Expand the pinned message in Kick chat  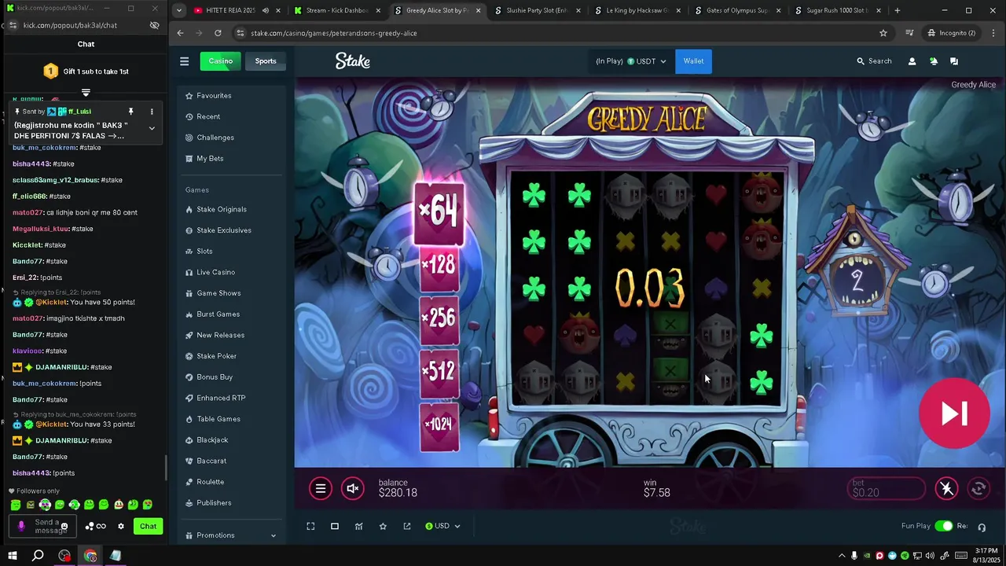[152, 128]
